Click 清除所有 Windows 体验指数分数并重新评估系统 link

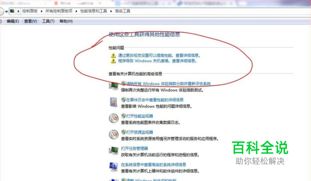point(169,83)
